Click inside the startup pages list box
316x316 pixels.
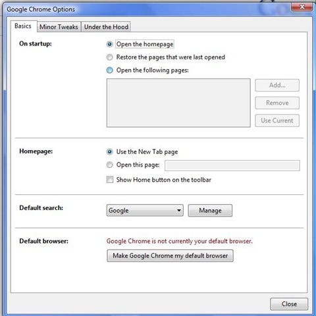(x=178, y=103)
